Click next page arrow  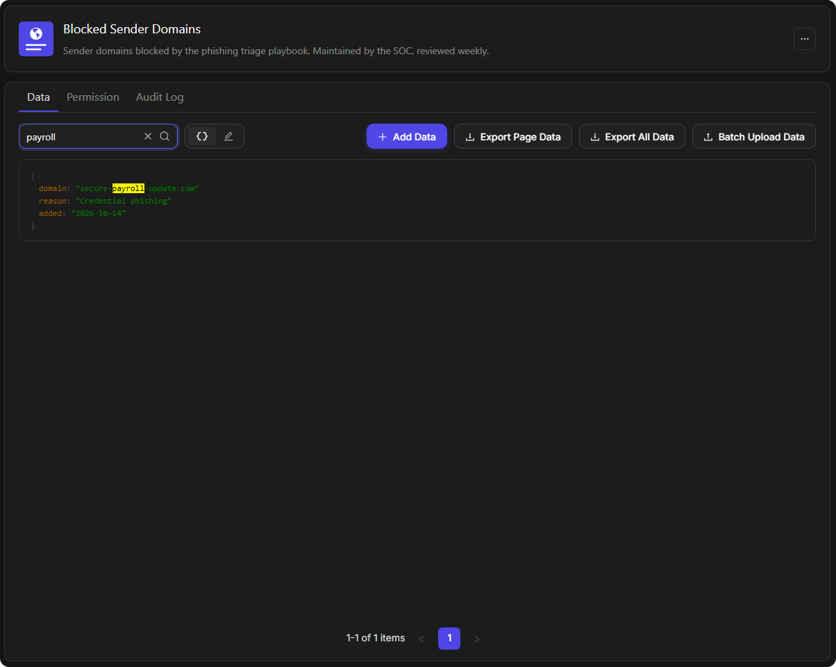point(477,639)
